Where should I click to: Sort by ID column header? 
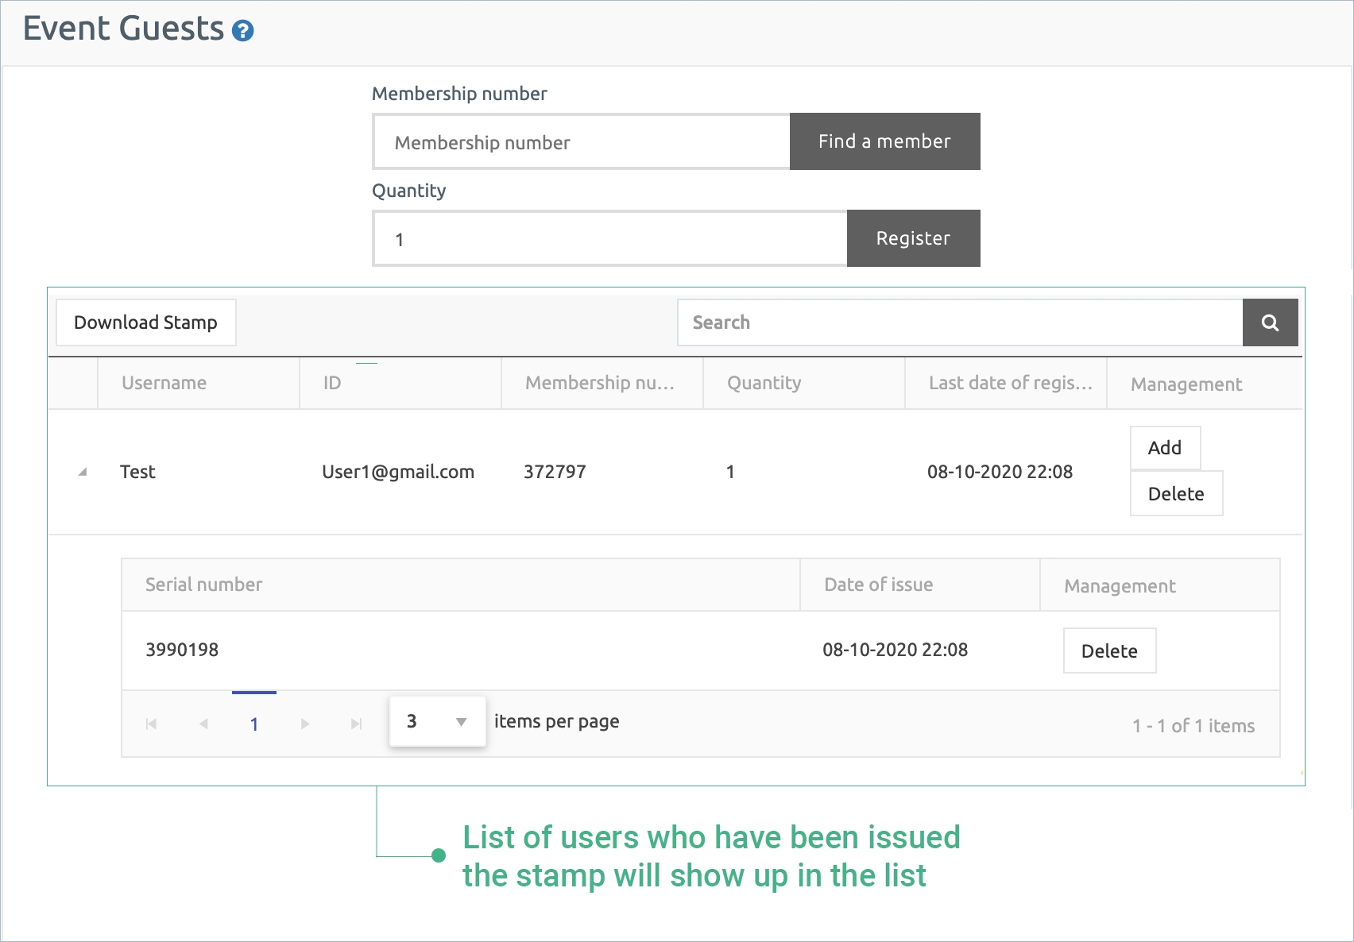(x=400, y=383)
